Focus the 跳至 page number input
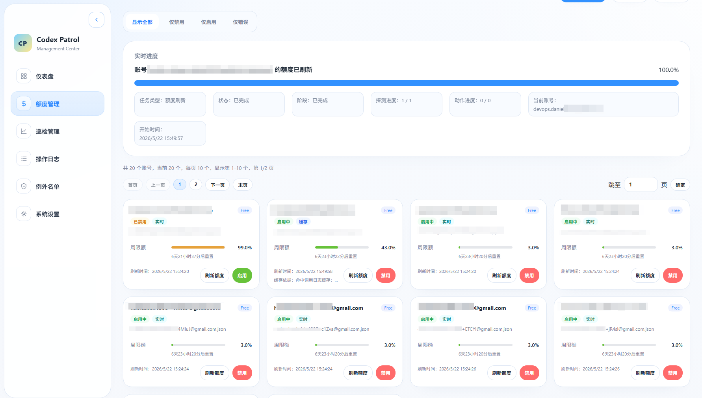 641,184
